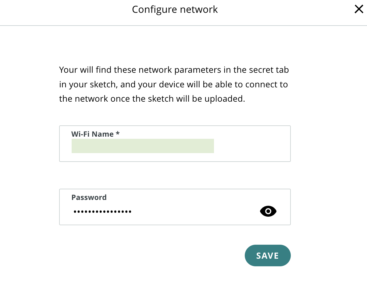Click the network parameters description text
The image size is (367, 294).
[x=174, y=84]
